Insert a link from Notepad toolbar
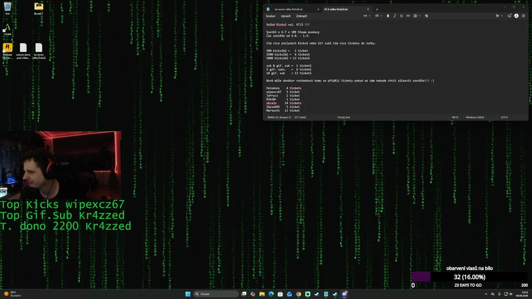 point(408,16)
